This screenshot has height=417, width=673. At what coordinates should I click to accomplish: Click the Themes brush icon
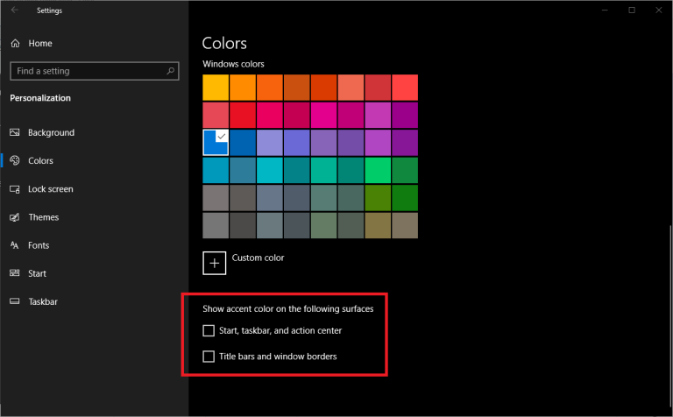[15, 217]
